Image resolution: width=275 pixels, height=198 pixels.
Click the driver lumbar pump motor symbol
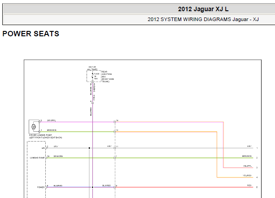click(34, 127)
